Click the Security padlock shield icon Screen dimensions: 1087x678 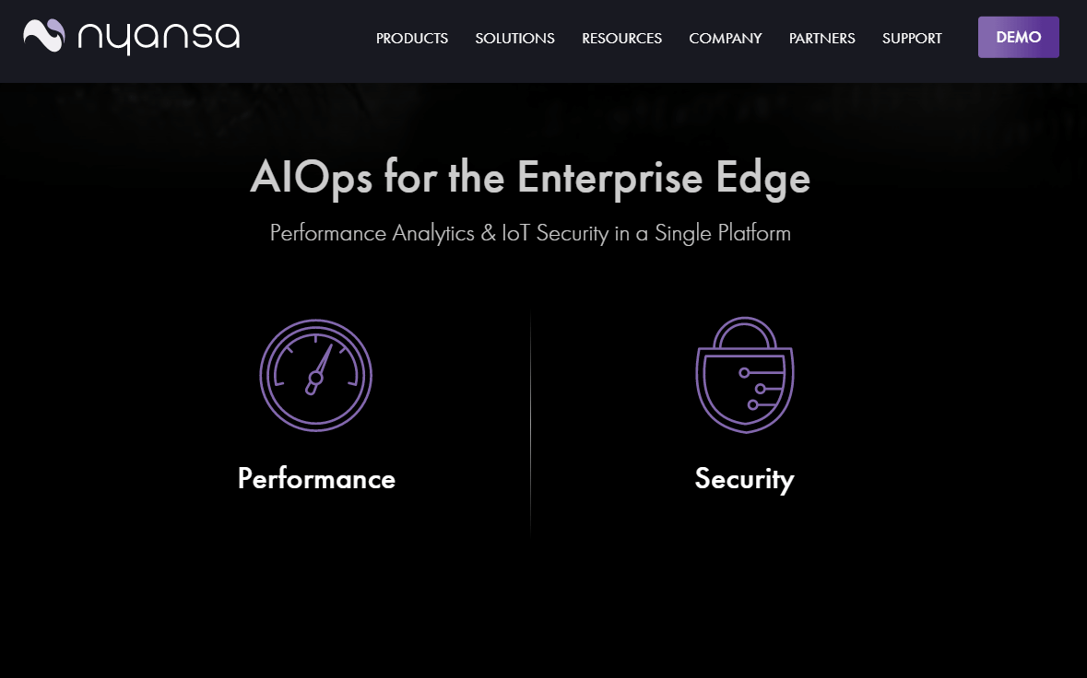(x=744, y=375)
